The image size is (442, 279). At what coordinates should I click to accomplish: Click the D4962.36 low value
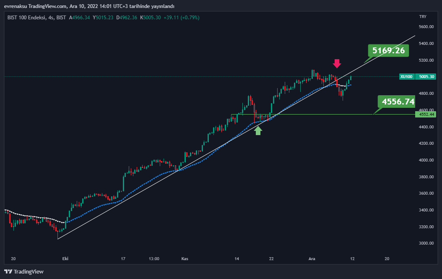(127, 18)
